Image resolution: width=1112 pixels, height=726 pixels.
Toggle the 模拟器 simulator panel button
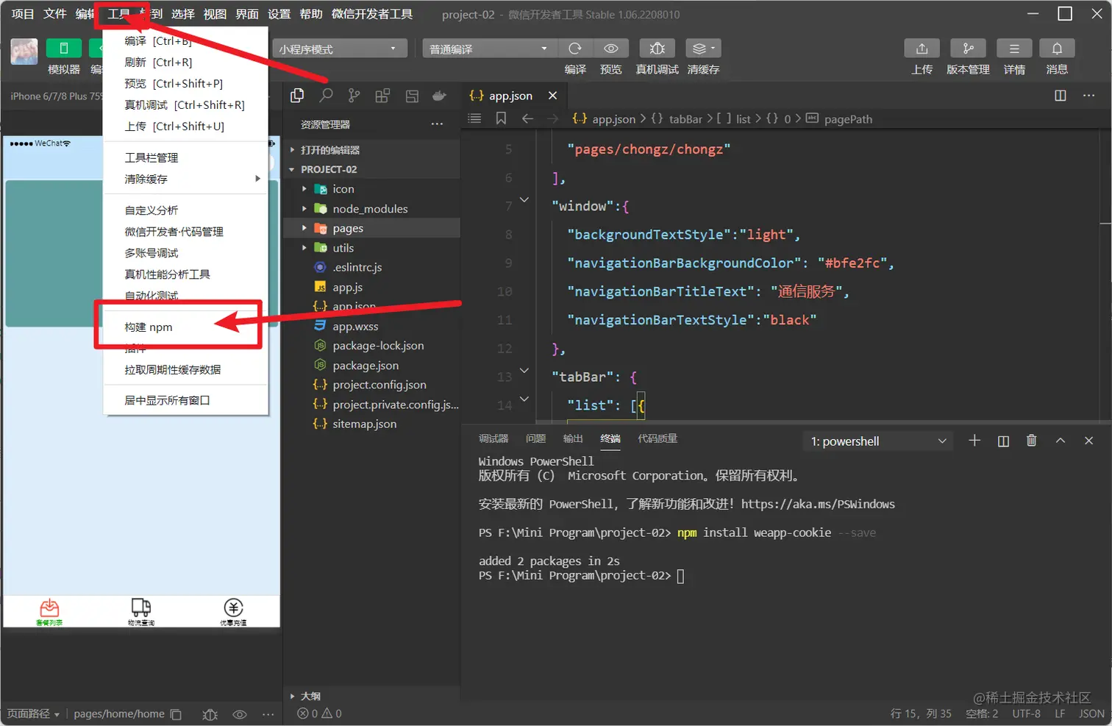pyautogui.click(x=64, y=49)
